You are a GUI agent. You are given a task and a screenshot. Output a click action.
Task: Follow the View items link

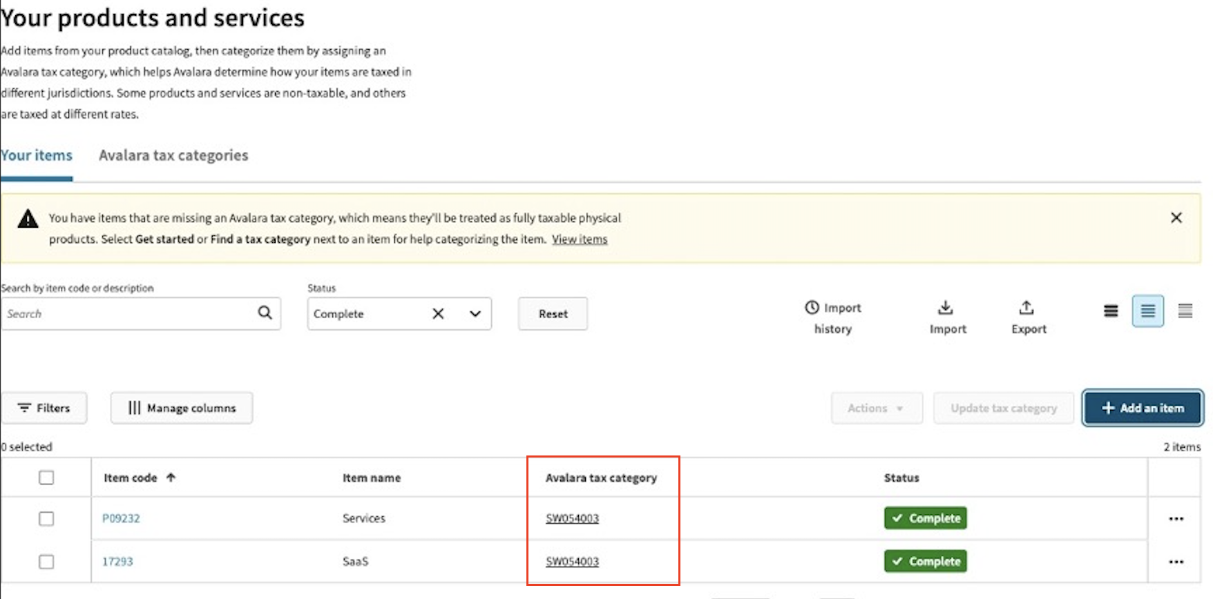(579, 239)
